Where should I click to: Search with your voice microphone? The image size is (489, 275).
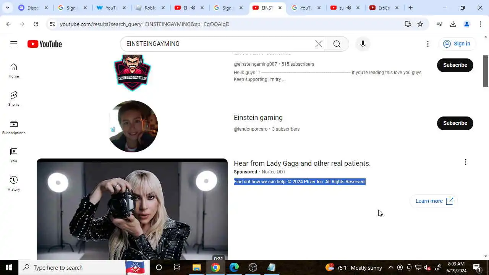[x=363, y=44]
